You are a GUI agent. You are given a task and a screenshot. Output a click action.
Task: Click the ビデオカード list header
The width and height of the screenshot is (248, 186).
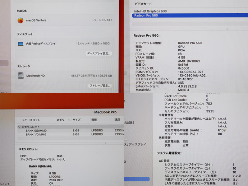coord(143,4)
